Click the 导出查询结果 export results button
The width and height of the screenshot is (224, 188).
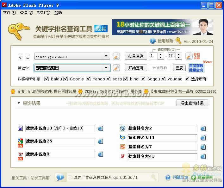click(x=192, y=103)
